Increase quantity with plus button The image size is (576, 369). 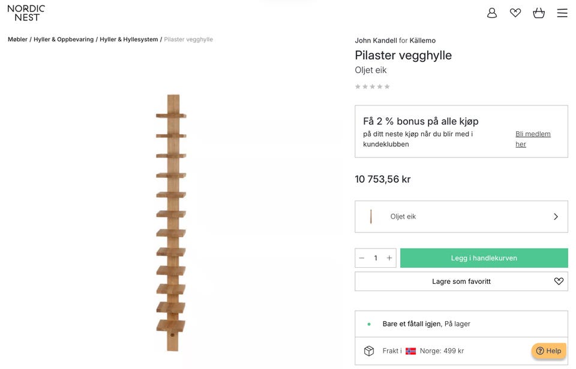389,258
